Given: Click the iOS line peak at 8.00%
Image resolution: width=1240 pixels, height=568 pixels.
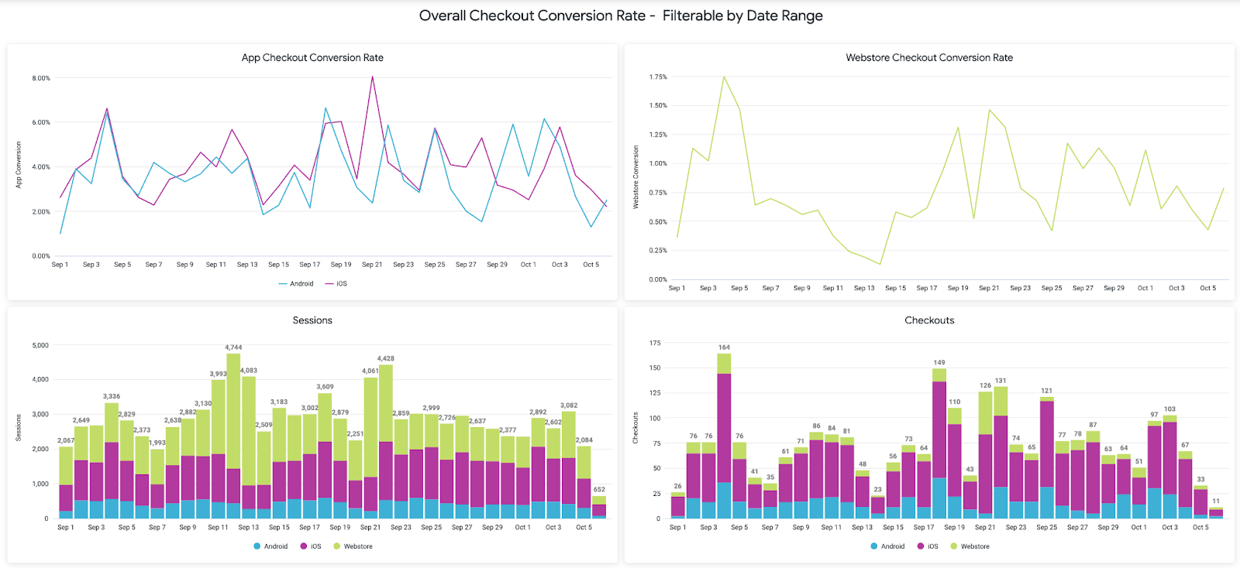Looking at the screenshot, I should tap(373, 77).
